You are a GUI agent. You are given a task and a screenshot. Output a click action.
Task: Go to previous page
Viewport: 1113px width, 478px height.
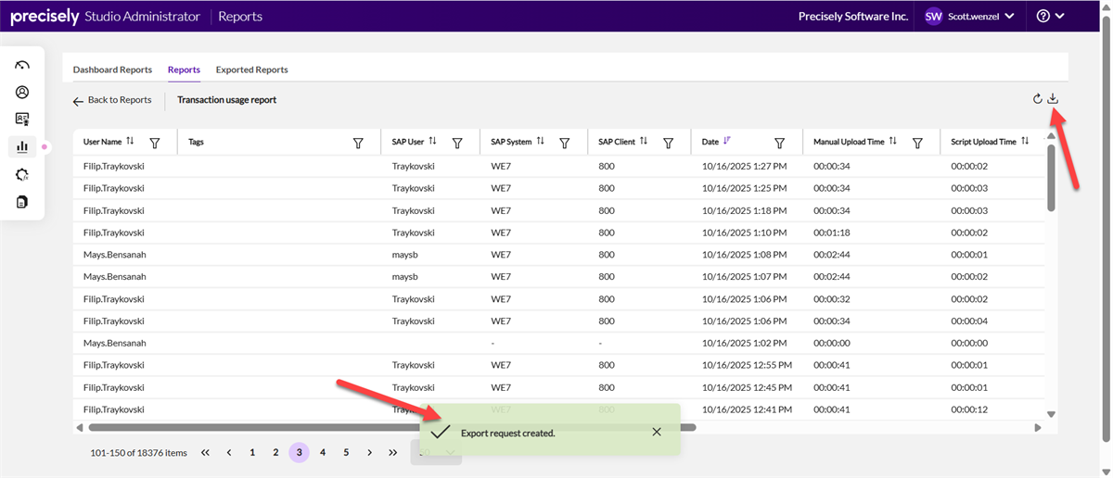coord(229,452)
